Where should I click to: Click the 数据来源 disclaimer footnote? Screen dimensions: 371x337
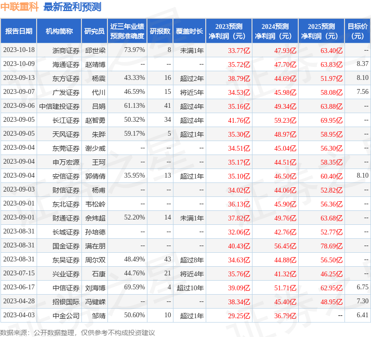78,333
